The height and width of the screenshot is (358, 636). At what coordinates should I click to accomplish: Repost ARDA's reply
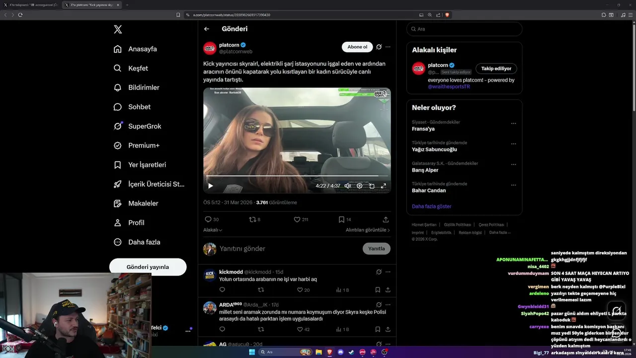coord(261,329)
